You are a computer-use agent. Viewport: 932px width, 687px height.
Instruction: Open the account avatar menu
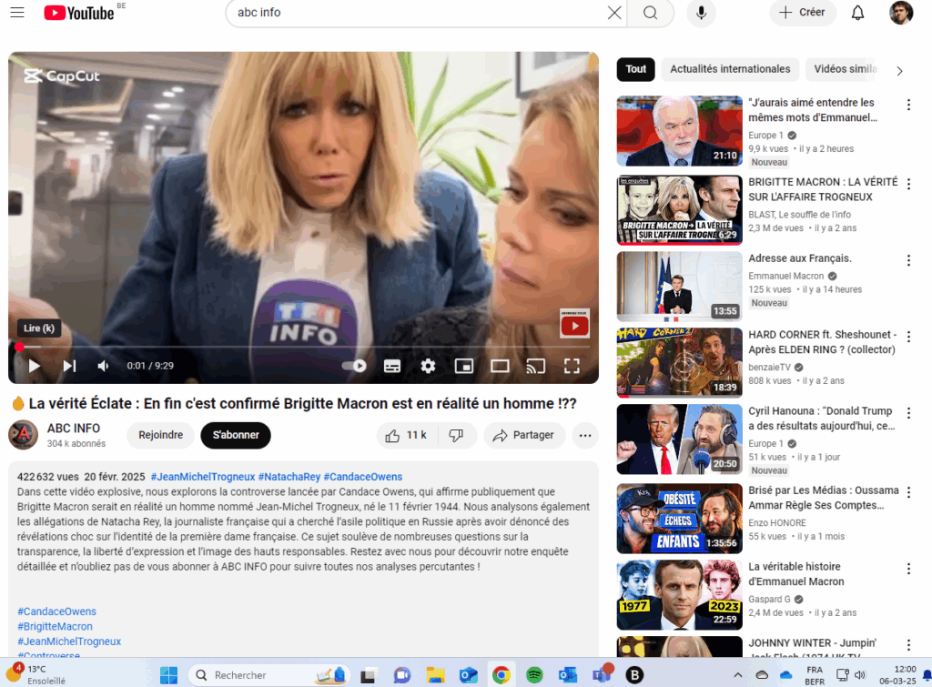pos(901,13)
